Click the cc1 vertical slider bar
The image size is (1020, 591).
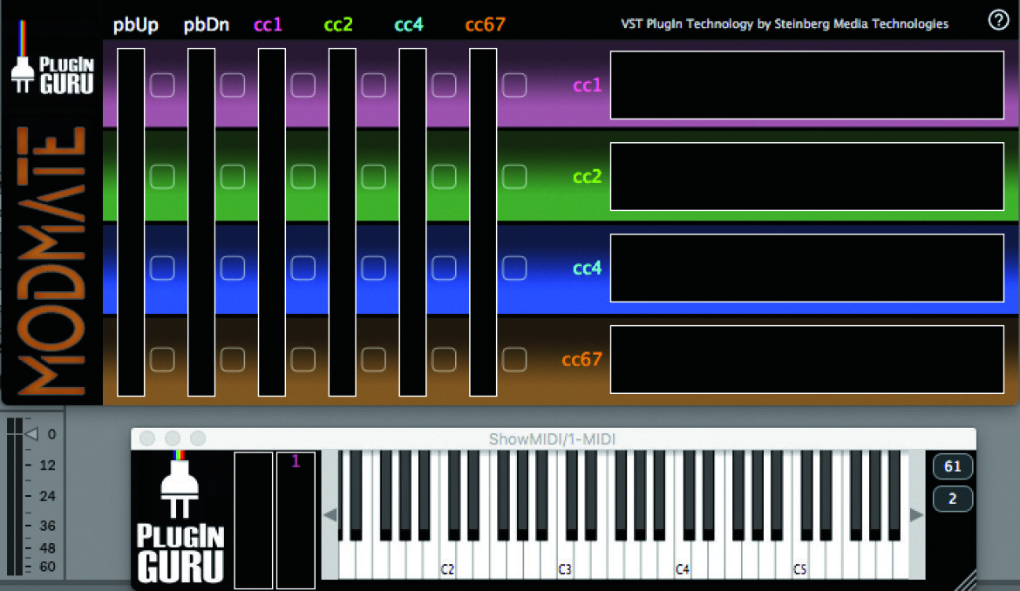click(272, 222)
